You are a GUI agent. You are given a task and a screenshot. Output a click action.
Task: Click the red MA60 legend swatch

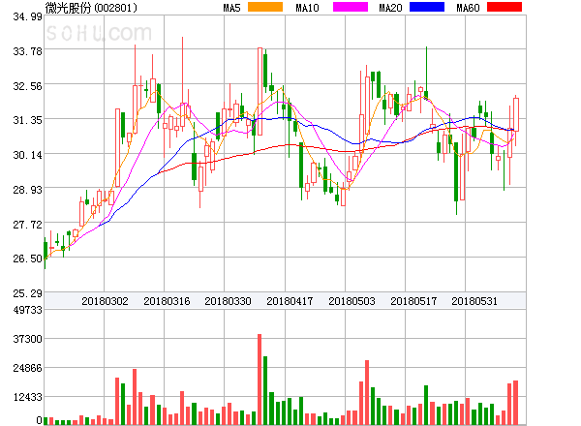pos(505,7)
